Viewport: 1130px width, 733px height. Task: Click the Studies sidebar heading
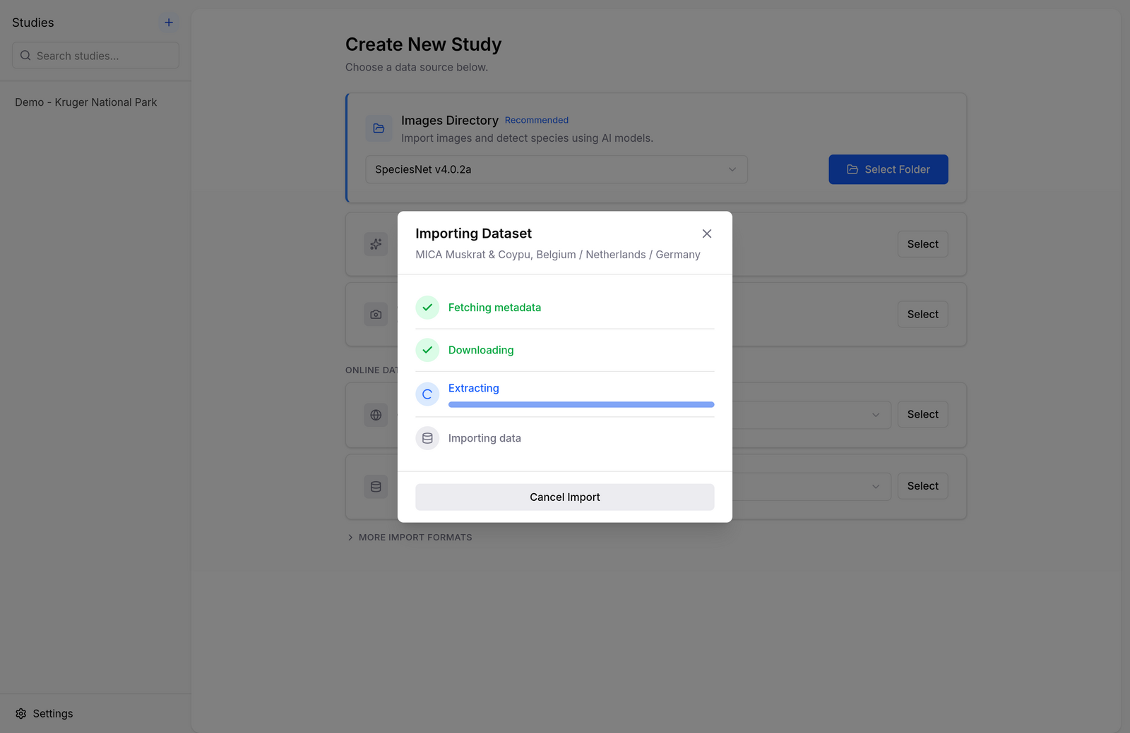coord(33,23)
